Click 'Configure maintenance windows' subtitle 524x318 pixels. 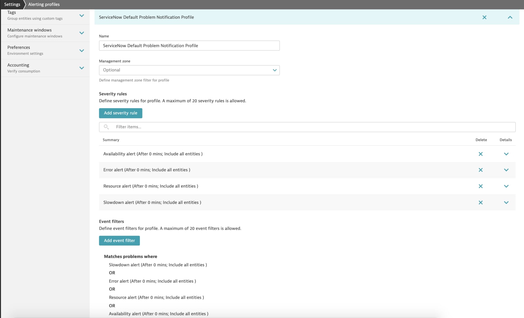[x=35, y=36]
